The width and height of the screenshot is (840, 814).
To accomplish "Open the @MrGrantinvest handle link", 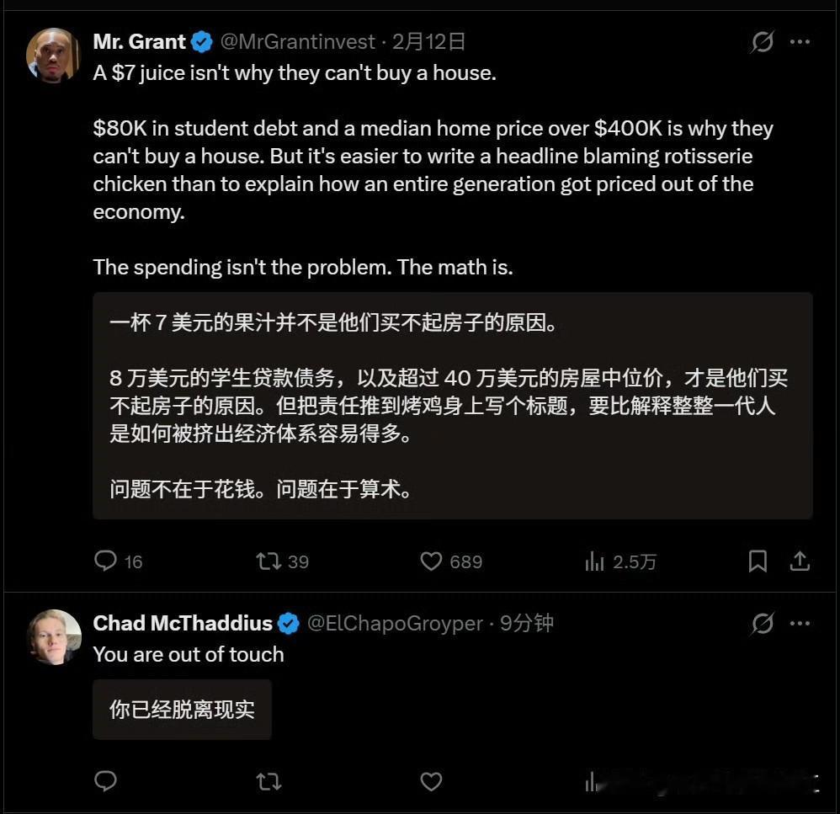I will pyautogui.click(x=298, y=42).
